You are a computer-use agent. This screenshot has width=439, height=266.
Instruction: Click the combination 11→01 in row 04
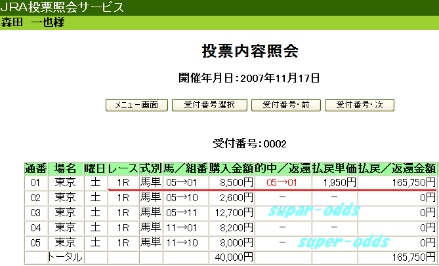pos(182,228)
